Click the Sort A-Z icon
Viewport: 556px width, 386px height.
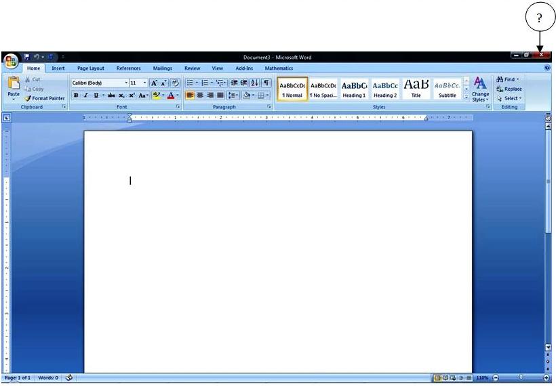coord(255,83)
